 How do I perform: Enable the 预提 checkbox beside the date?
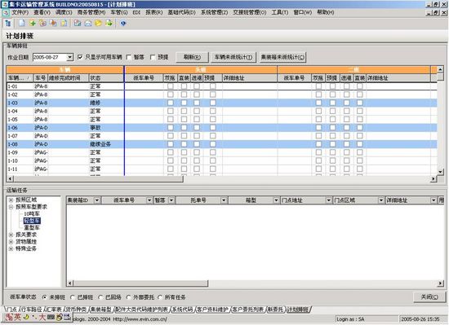pyautogui.click(x=153, y=57)
